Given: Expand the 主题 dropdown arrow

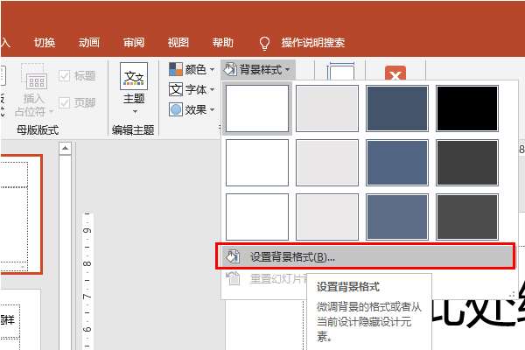Looking at the screenshot, I should tap(135, 111).
